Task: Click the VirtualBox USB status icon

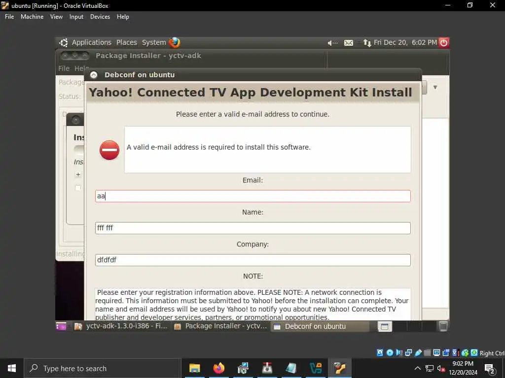Action: (x=418, y=353)
